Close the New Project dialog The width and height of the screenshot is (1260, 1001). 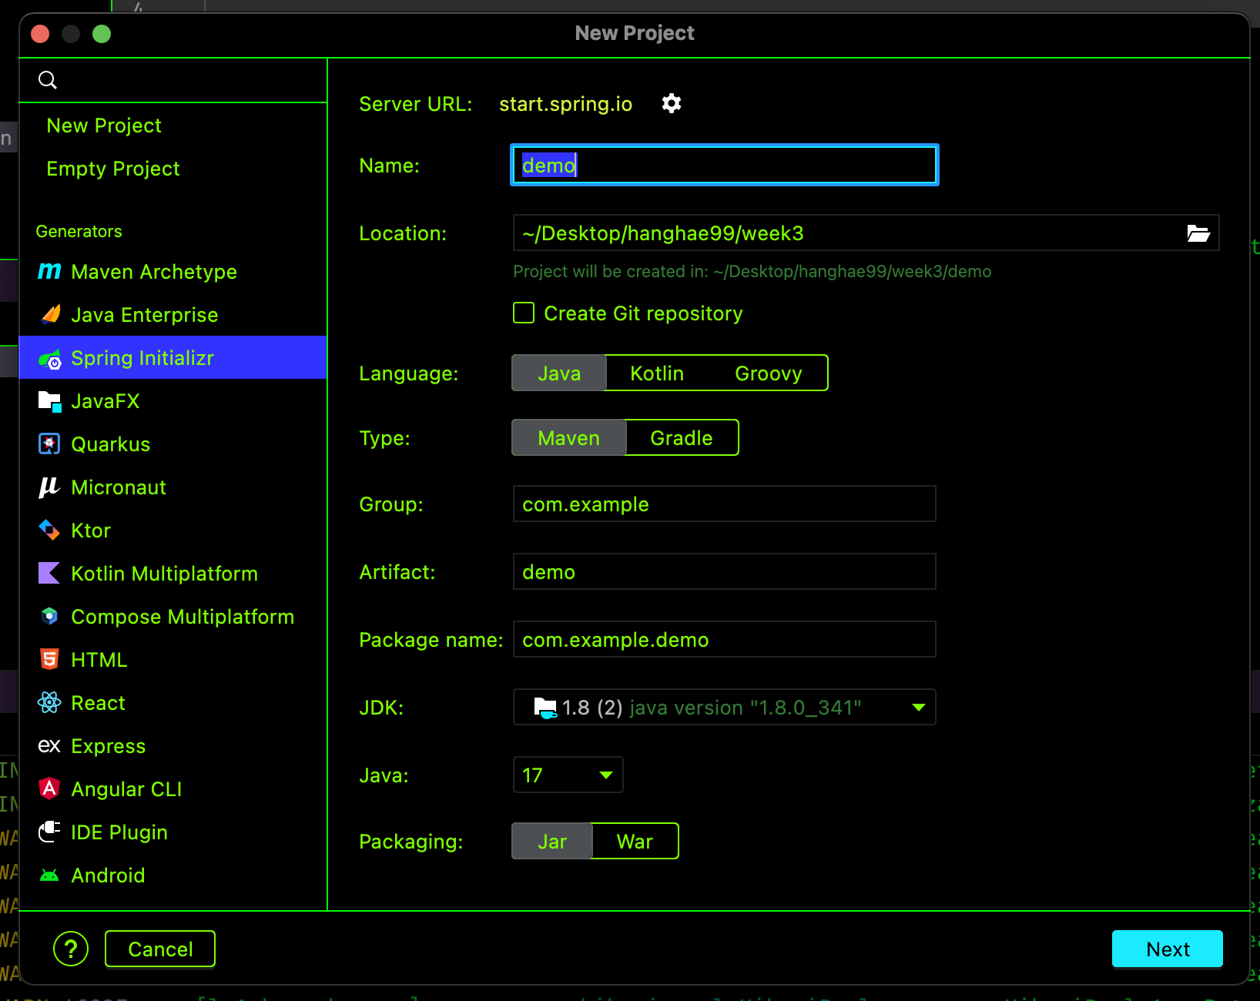pos(40,34)
